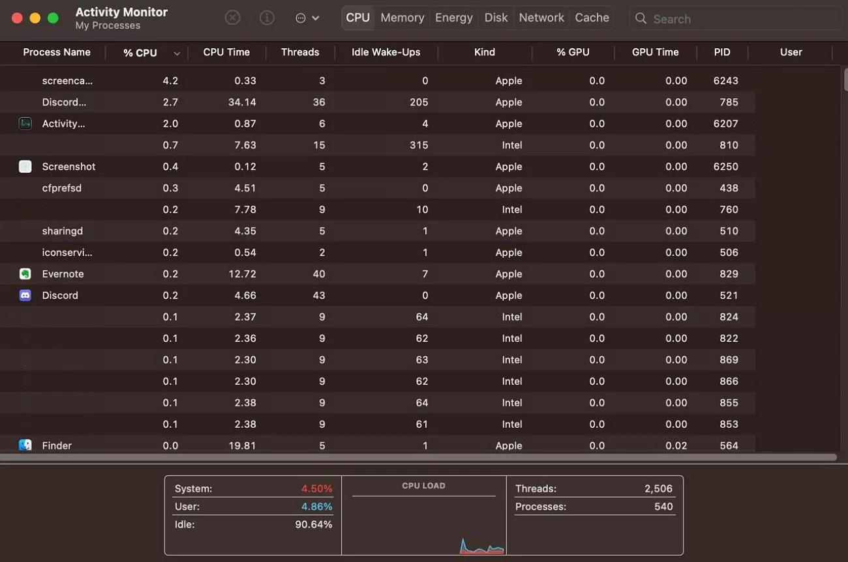848x562 pixels.
Task: Open the ellipsis more-options menu
Action: (307, 18)
